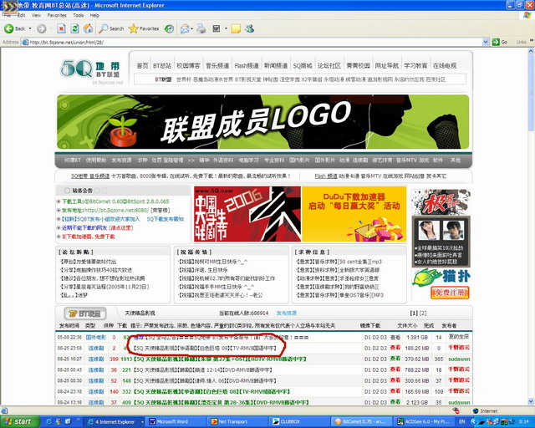Switch to BitComet 0.70 in the taskbar

coord(360,421)
